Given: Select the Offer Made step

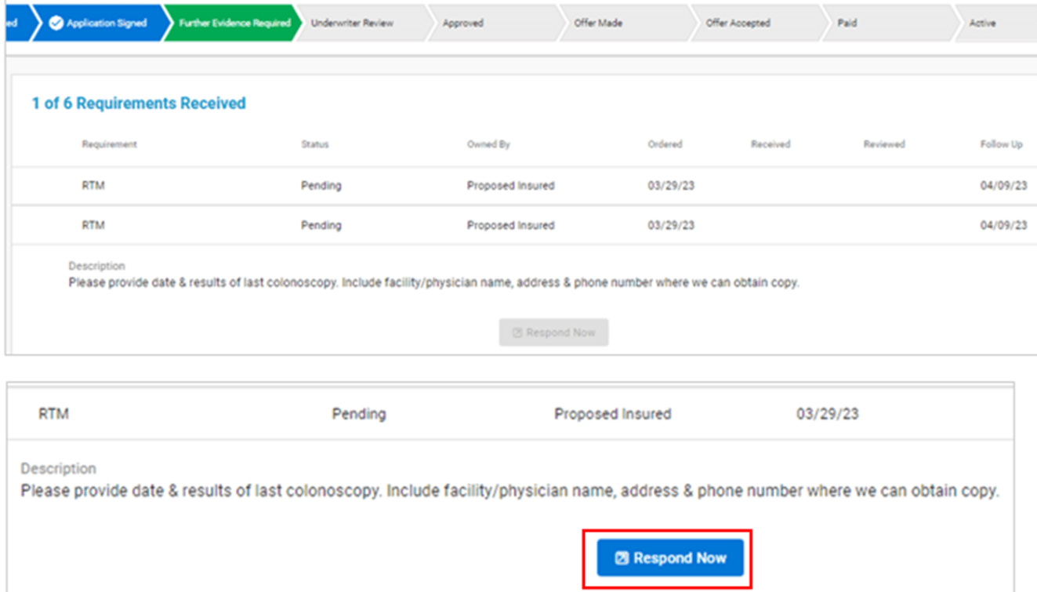Looking at the screenshot, I should pyautogui.click(x=598, y=24).
